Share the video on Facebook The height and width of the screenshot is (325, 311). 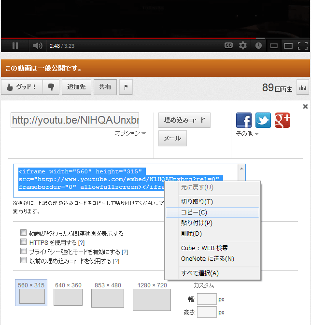[244, 120]
